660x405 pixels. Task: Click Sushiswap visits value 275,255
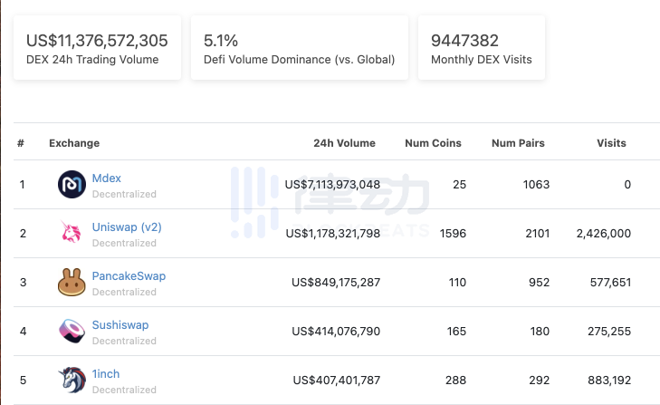[x=609, y=331]
